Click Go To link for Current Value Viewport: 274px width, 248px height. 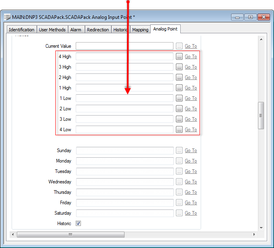pos(191,46)
